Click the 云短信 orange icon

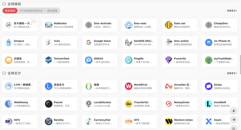[x=9, y=60]
